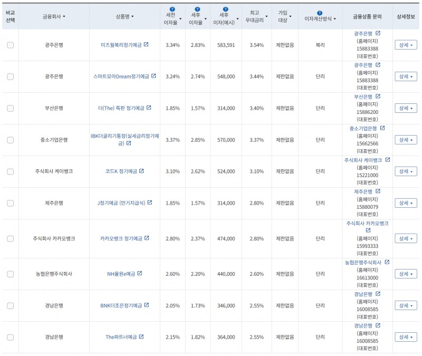Image resolution: width=422 pixels, height=356 pixels.
Task: Click external link icon beside J정기예금 (만기지급식)
Action: pos(150,203)
